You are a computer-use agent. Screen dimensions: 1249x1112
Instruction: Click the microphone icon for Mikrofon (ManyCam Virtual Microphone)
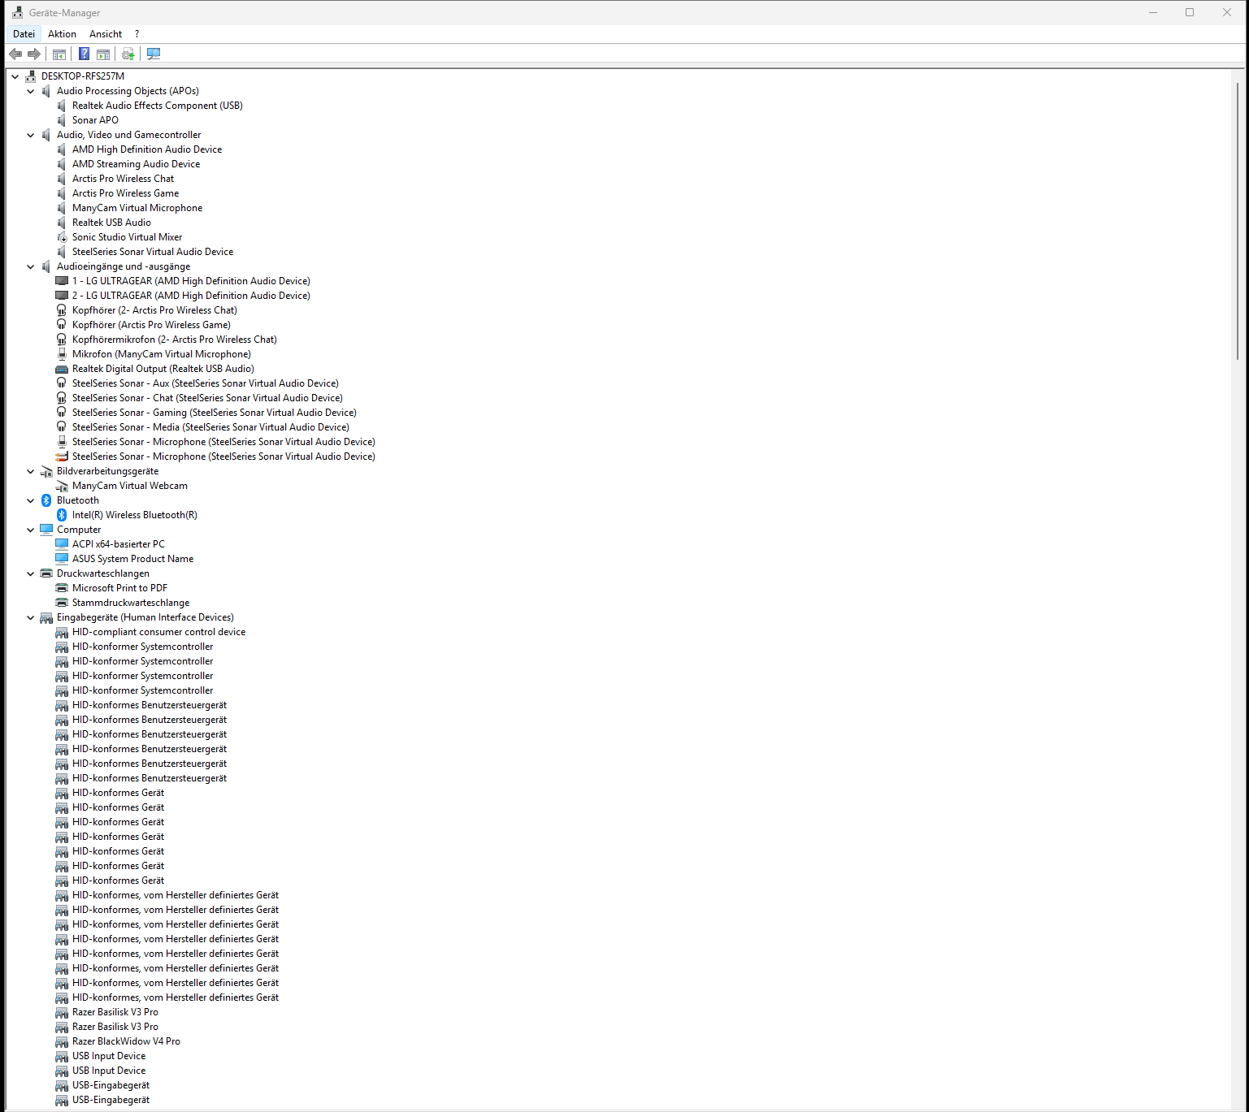pos(62,354)
